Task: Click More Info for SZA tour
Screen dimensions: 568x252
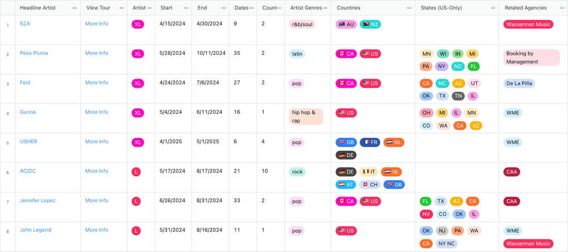Action: click(97, 23)
